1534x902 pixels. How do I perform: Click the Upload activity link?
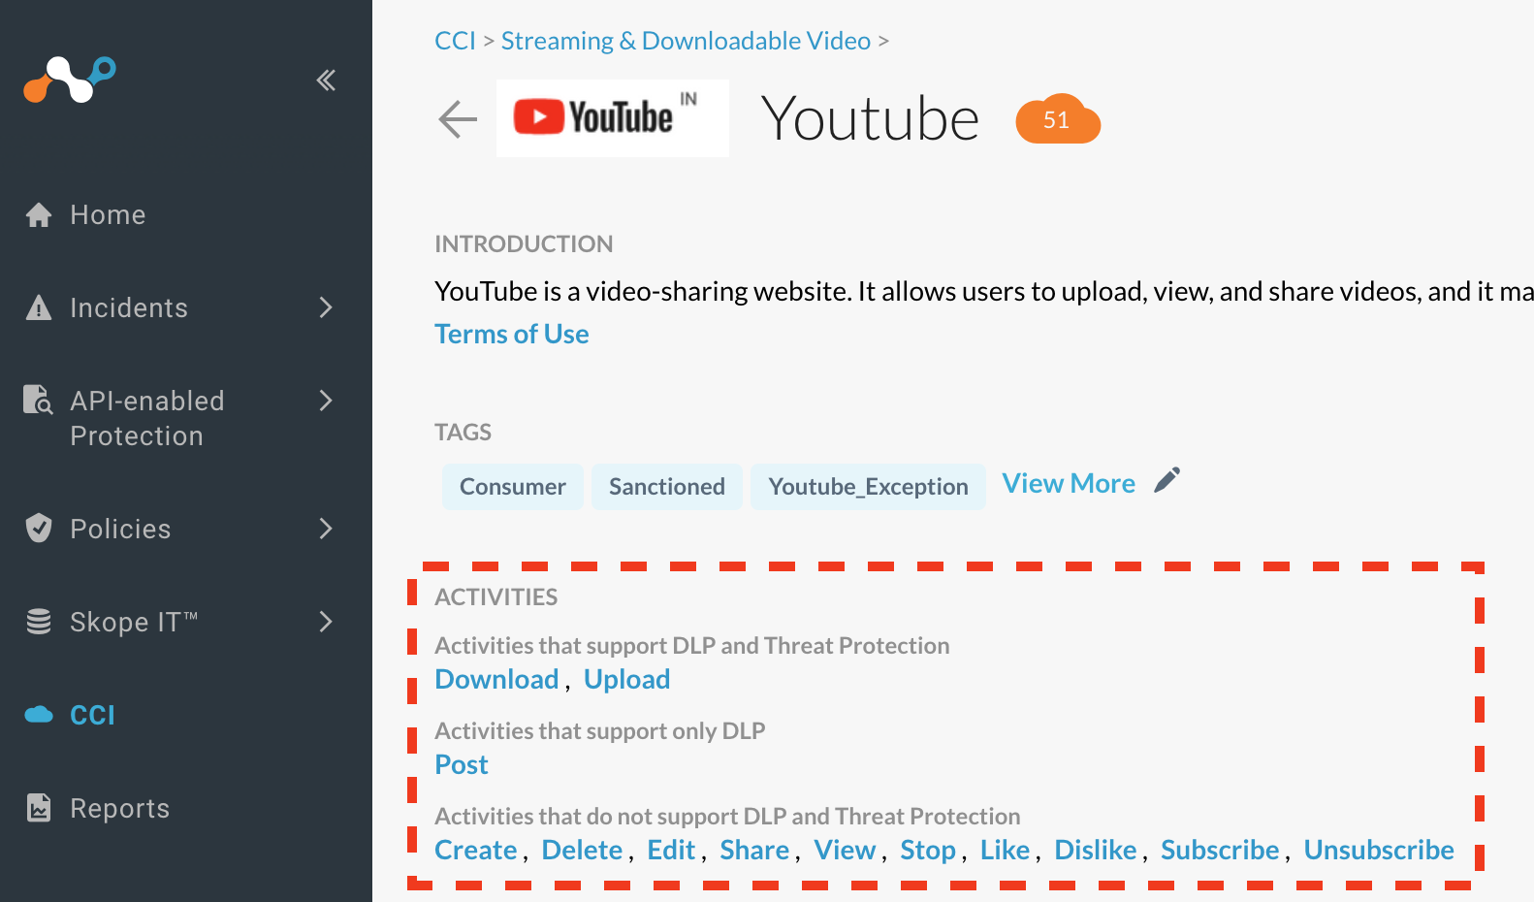[x=627, y=679]
